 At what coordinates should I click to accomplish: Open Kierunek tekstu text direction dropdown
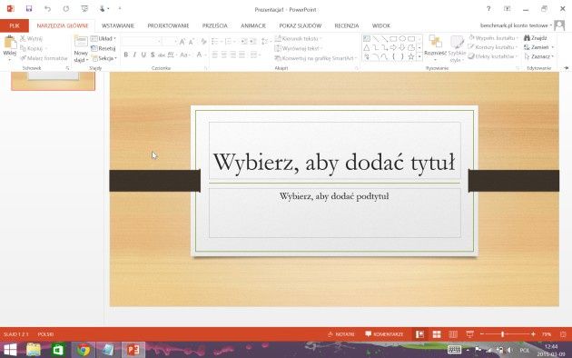coord(298,38)
